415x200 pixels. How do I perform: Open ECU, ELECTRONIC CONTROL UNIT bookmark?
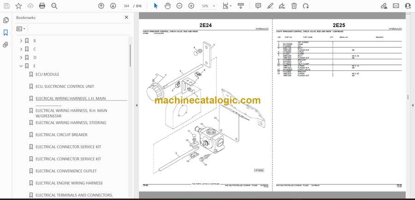click(65, 86)
